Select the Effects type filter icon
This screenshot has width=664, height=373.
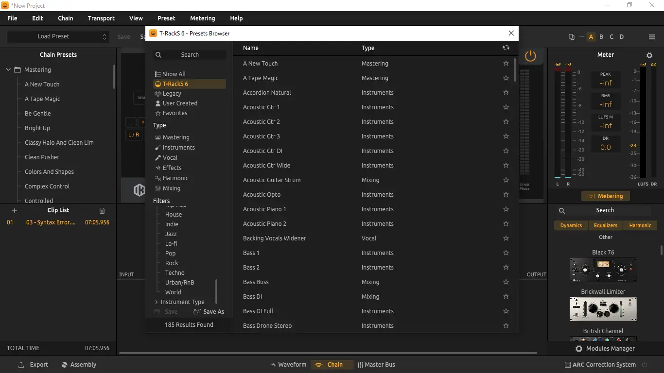[158, 168]
